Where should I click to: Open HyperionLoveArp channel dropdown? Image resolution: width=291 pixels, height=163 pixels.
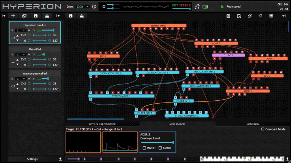point(21,30)
